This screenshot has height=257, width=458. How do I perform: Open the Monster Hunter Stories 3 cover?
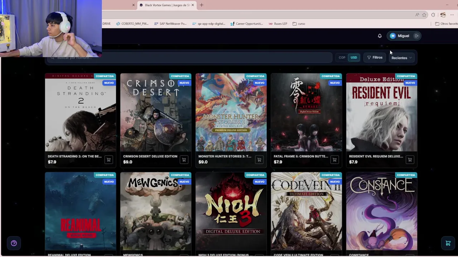tap(231, 112)
